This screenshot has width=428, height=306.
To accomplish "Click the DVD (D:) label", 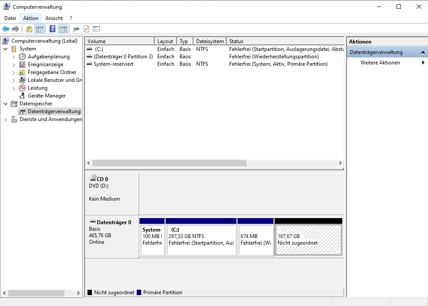I will [x=99, y=186].
